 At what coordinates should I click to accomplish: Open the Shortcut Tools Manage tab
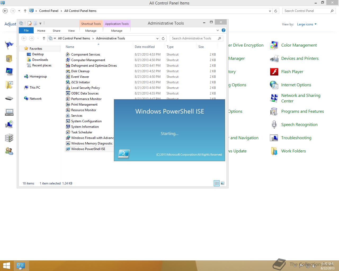(x=91, y=31)
